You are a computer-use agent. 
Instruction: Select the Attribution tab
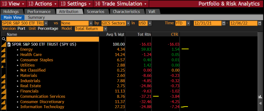(69, 12)
